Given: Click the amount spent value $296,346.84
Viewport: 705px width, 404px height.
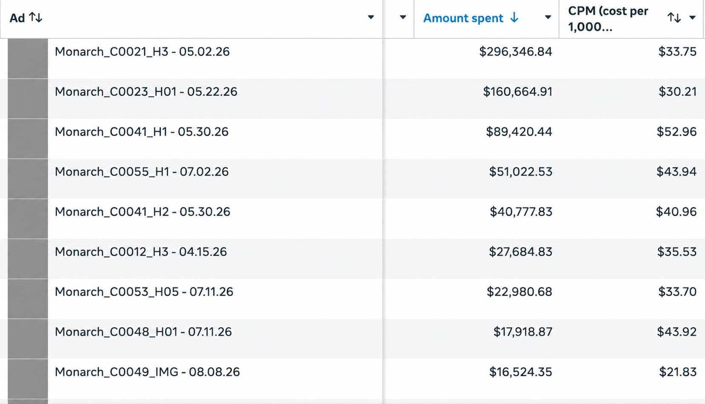Looking at the screenshot, I should coord(516,52).
